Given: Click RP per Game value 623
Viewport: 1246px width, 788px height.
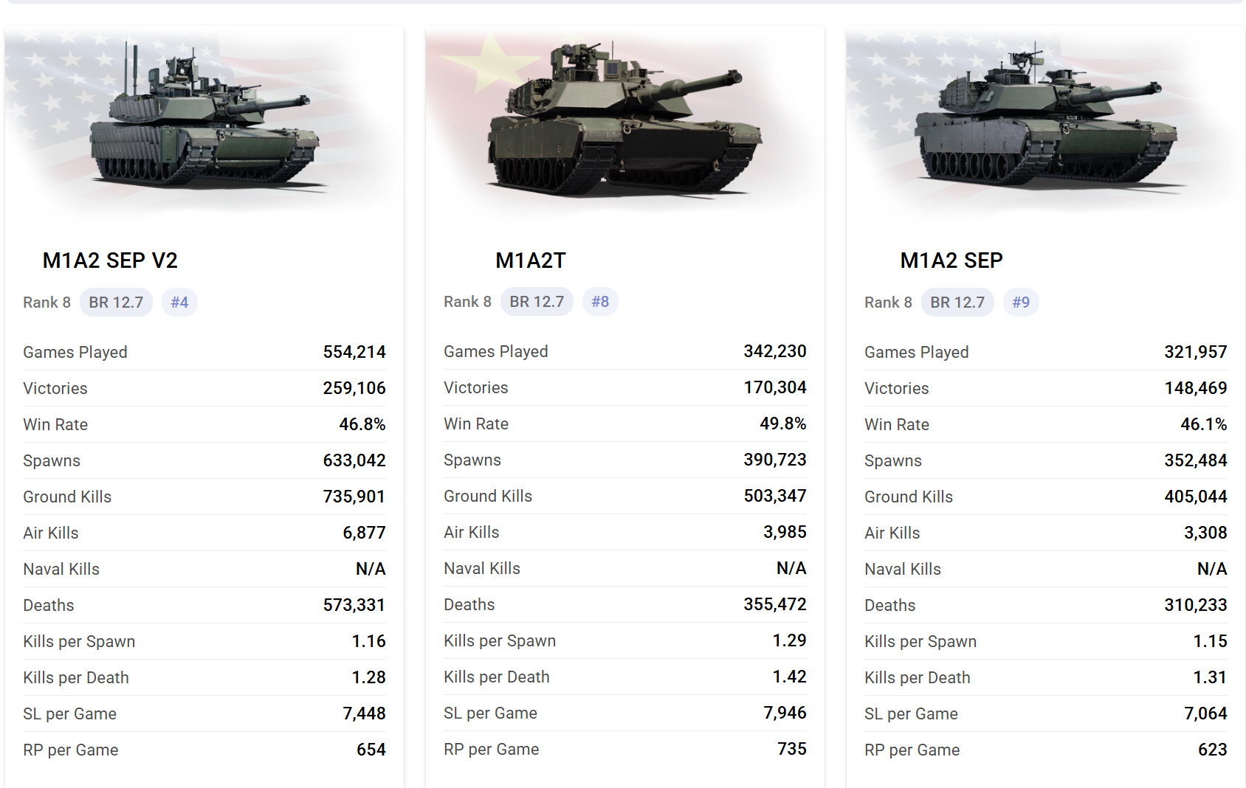Looking at the screenshot, I should click(1213, 750).
